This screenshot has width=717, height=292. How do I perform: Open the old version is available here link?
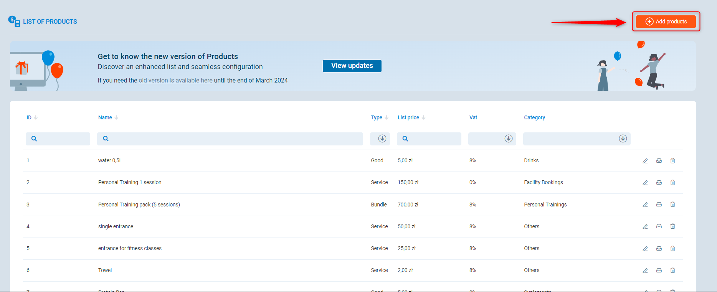175,81
